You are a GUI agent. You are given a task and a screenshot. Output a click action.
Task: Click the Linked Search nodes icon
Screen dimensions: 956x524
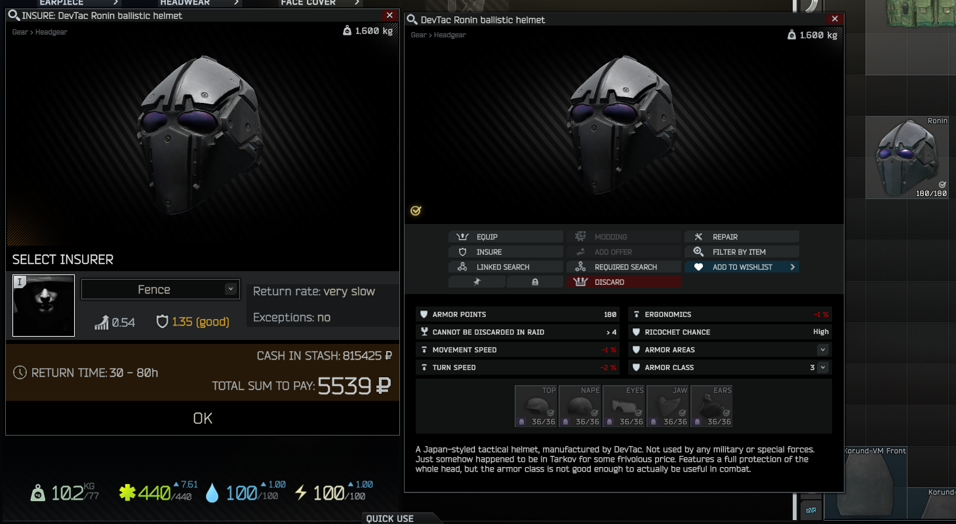pos(462,267)
